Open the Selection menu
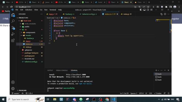 (x=28, y=10)
